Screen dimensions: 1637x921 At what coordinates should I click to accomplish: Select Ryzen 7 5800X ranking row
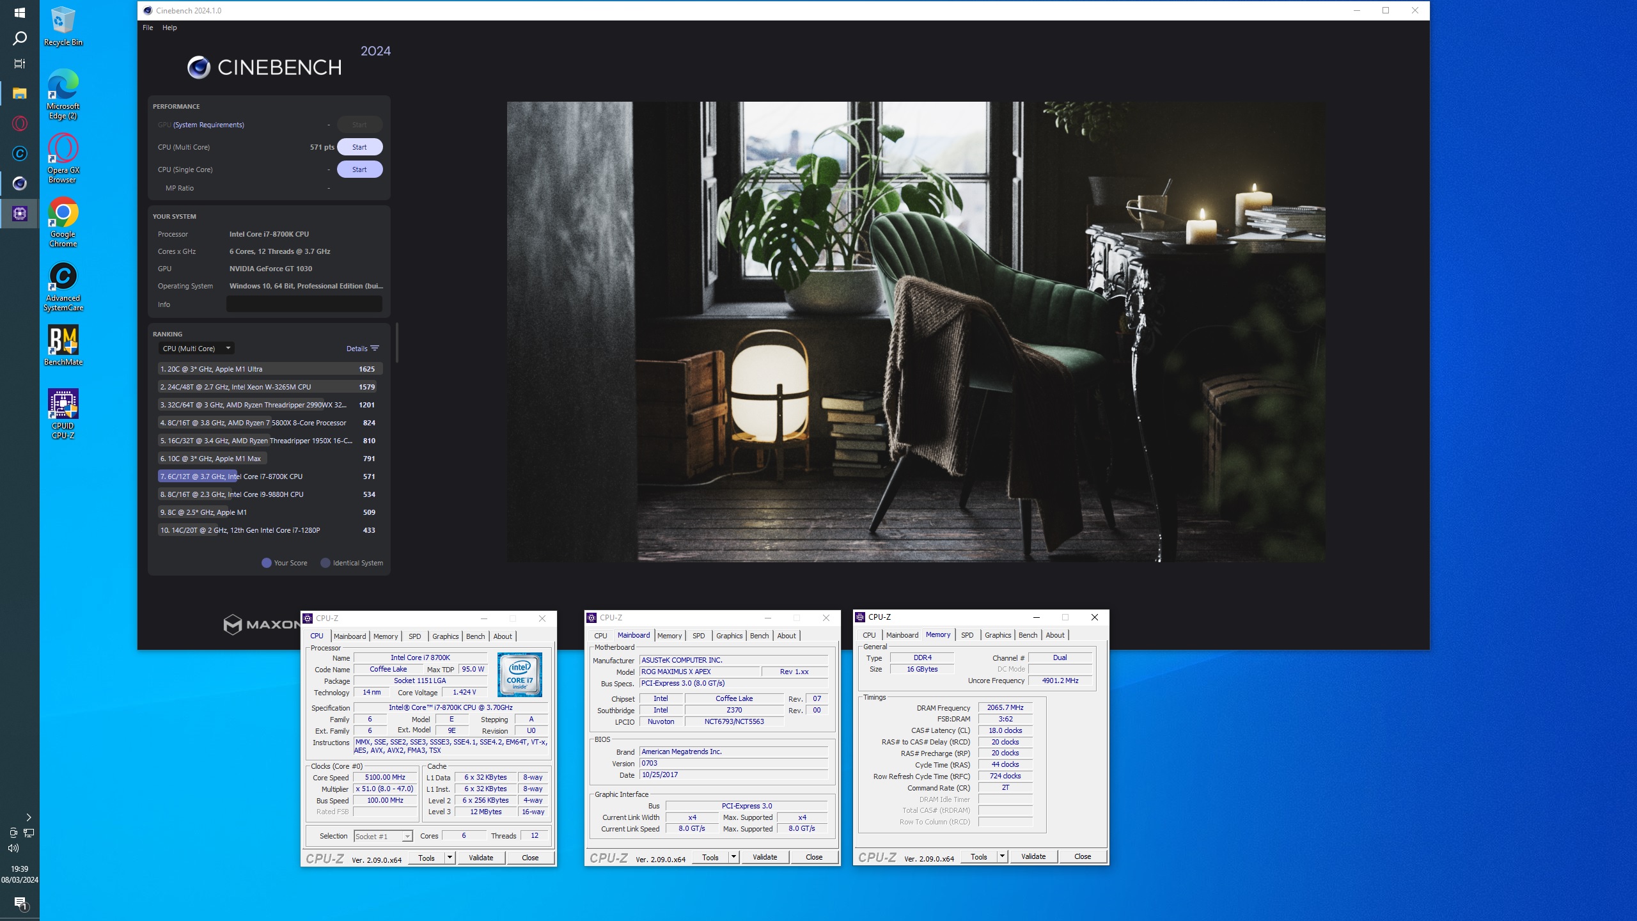click(x=270, y=423)
